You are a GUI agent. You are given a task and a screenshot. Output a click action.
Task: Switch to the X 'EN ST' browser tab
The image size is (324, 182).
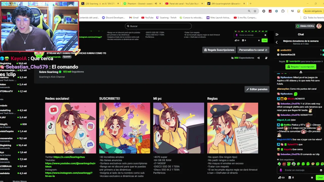99,4
